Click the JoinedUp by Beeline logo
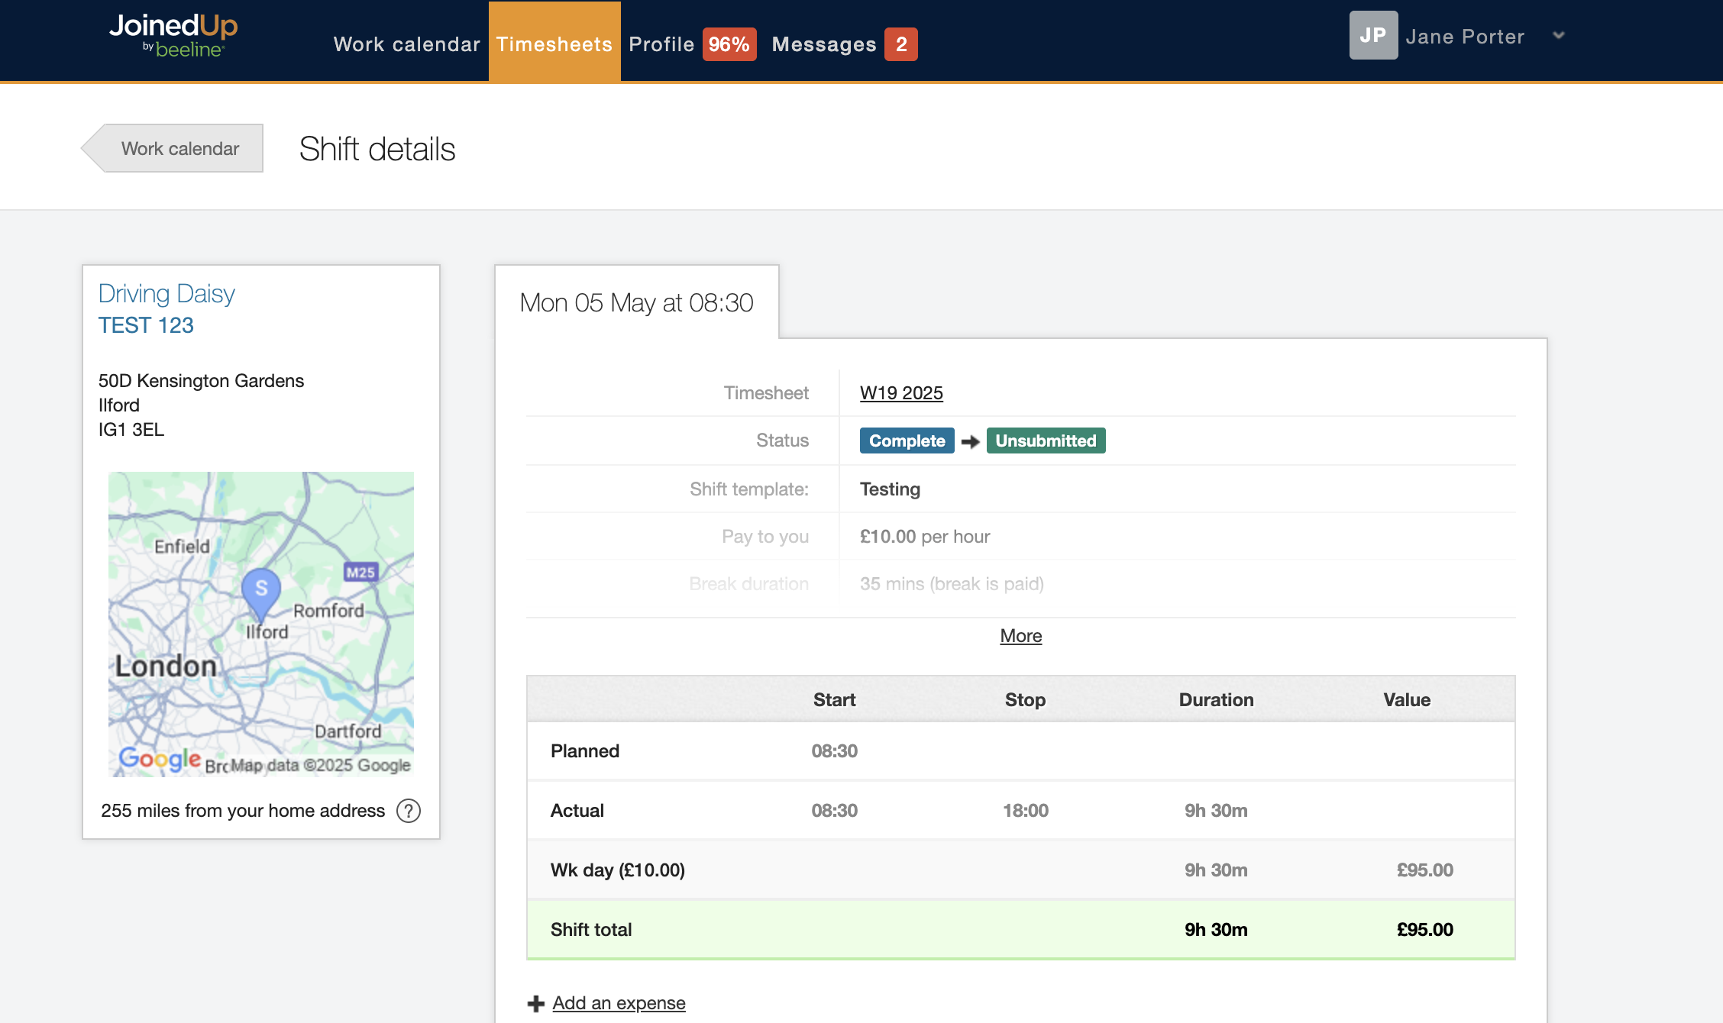This screenshot has width=1723, height=1023. (x=173, y=35)
